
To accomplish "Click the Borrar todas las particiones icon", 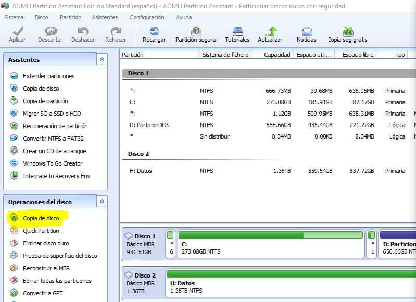I will (x=14, y=281).
